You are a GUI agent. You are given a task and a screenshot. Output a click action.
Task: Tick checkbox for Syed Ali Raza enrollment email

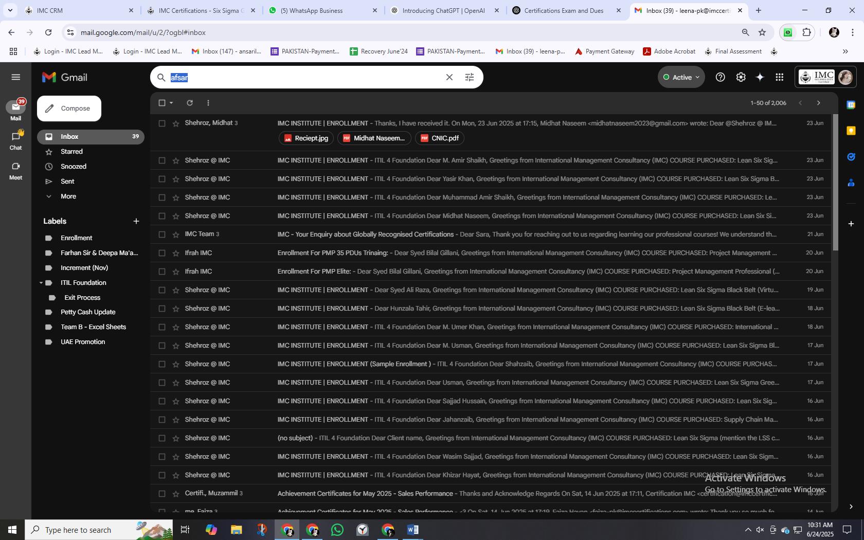(162, 290)
